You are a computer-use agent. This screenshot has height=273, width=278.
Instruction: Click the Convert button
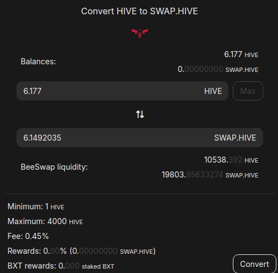click(254, 264)
